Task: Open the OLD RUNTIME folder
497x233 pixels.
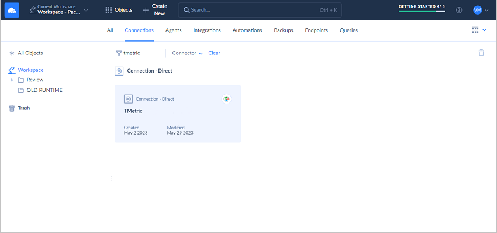Action: 40,90
